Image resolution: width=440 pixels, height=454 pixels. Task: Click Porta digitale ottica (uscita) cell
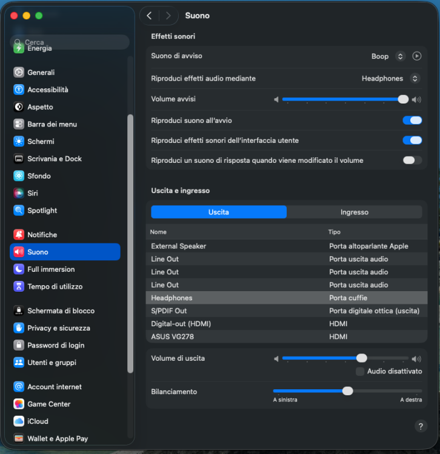(x=374, y=311)
